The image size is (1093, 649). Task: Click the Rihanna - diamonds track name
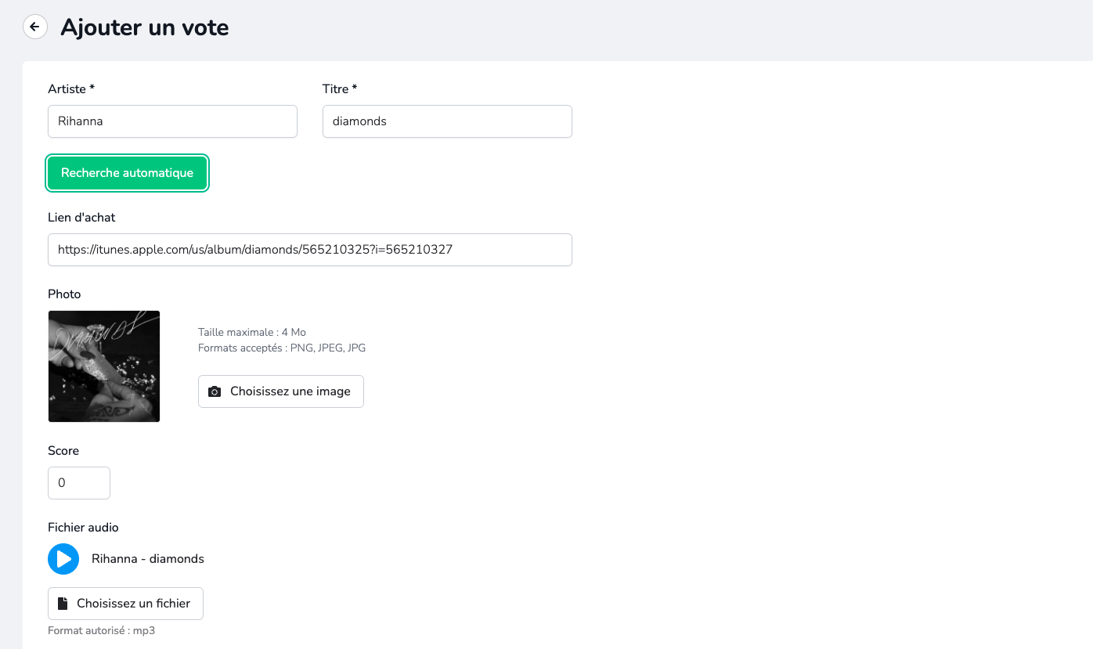[148, 559]
